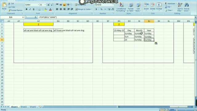Expand the formula bar
This screenshot has height=111, width=197.
196,17
